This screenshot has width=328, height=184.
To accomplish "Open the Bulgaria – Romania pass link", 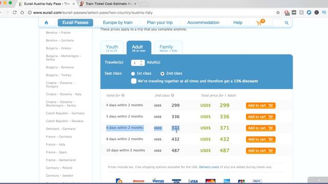I will 59,67.
